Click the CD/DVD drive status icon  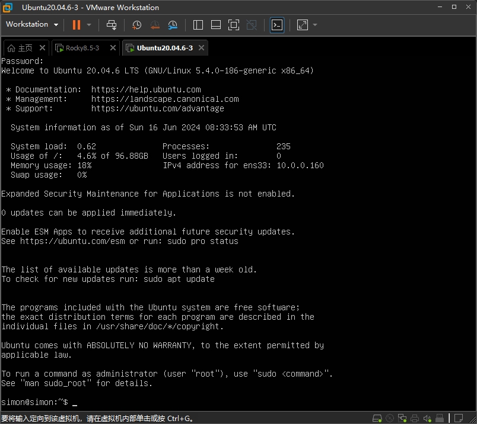click(390, 418)
